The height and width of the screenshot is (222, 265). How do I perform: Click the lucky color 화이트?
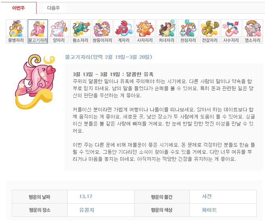point(209,210)
